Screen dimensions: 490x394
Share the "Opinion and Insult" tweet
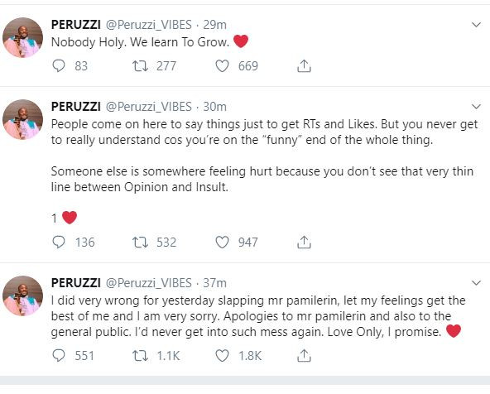304,243
